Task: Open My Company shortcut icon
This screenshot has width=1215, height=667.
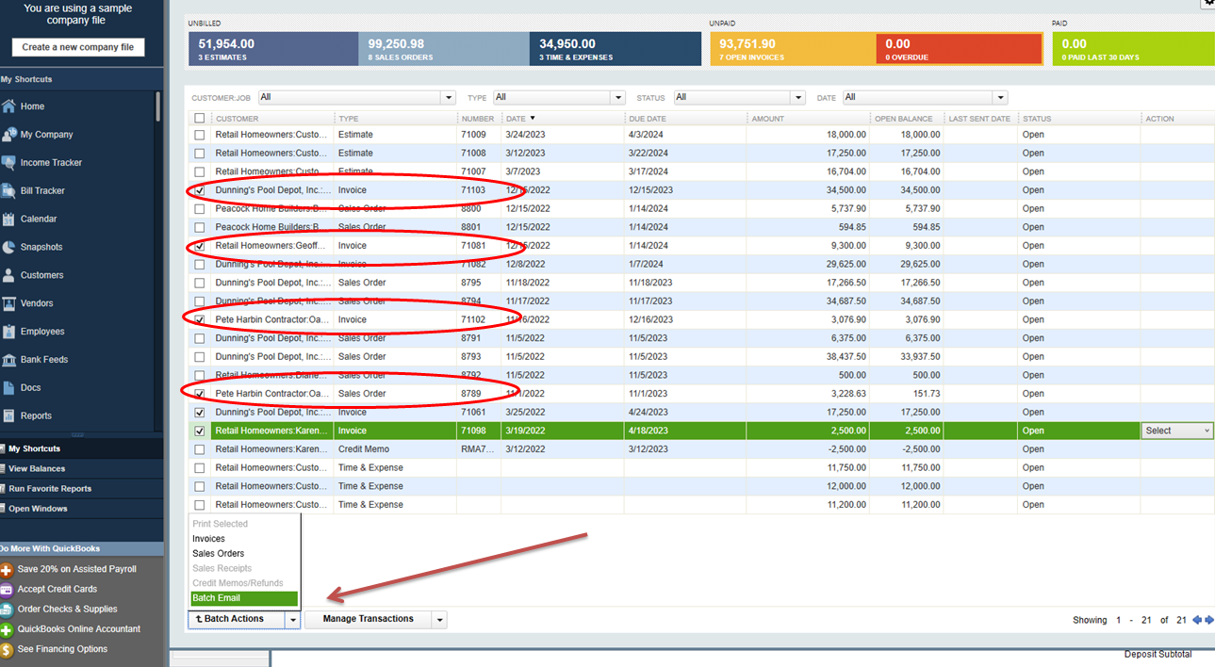Action: tap(8, 135)
